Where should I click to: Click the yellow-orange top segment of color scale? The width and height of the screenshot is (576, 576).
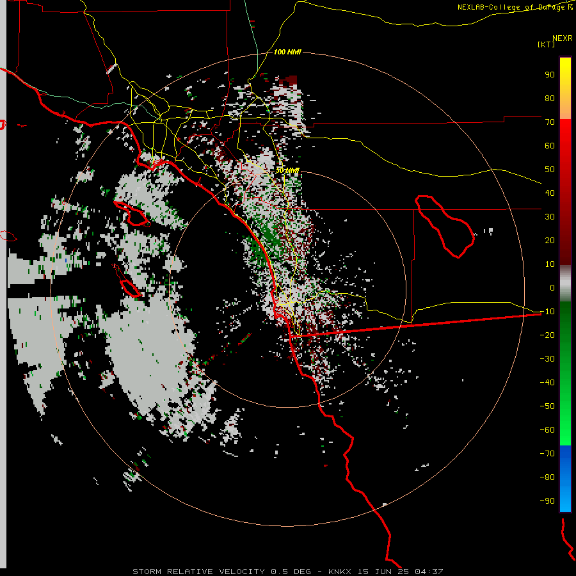[x=565, y=88]
